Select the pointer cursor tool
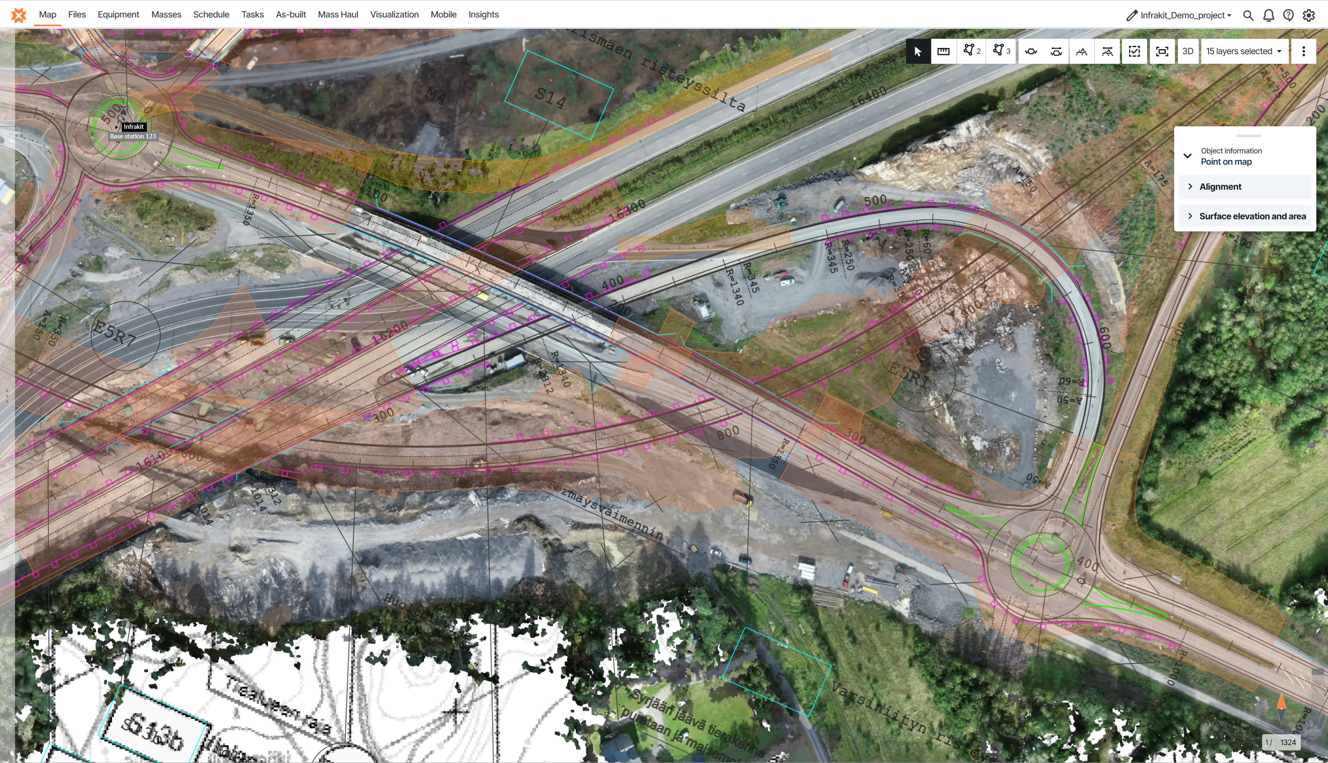Image resolution: width=1328 pixels, height=763 pixels. click(918, 51)
